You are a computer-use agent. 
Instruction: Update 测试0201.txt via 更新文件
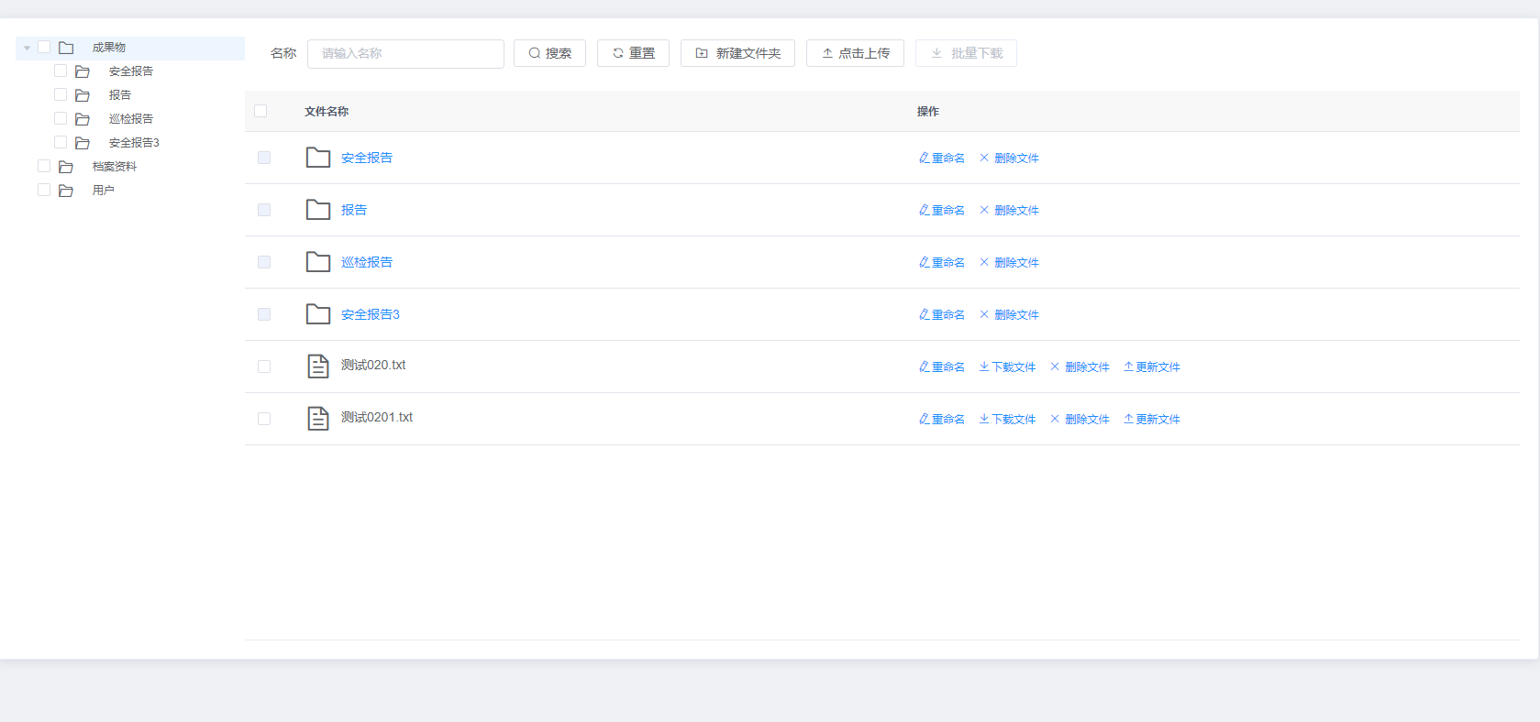(1152, 420)
